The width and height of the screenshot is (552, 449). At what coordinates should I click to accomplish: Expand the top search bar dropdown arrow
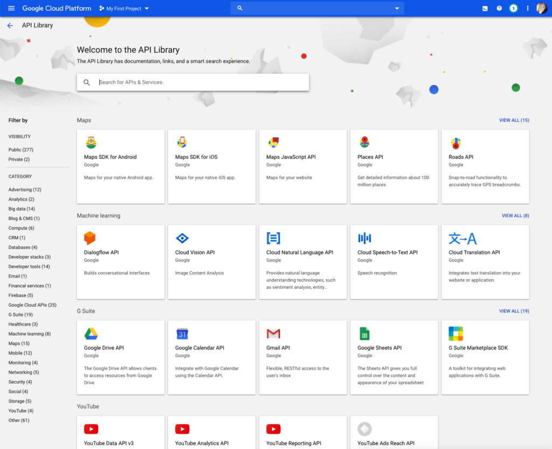(397, 9)
